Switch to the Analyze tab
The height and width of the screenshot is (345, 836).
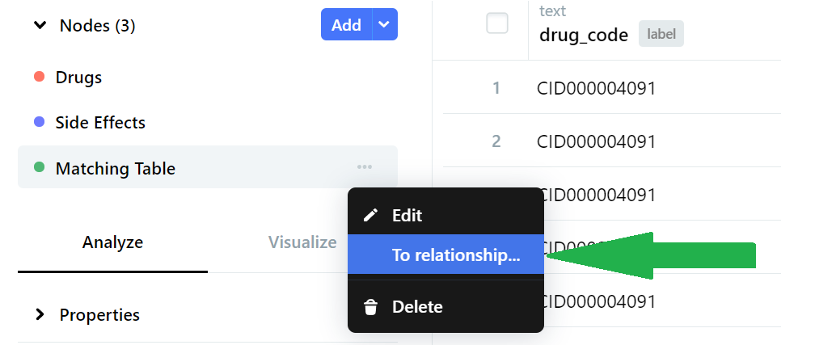click(112, 242)
